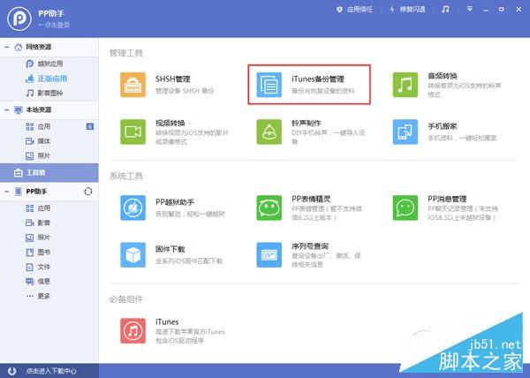Collapse the 网络资源 section
This screenshot has height=378, width=530.
[x=7, y=47]
